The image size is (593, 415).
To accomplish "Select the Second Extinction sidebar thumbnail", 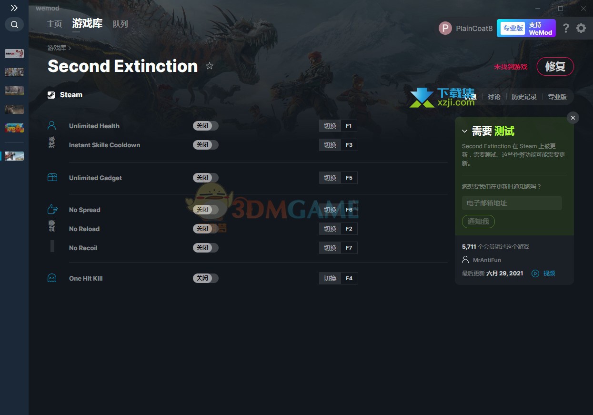I will coord(14,156).
